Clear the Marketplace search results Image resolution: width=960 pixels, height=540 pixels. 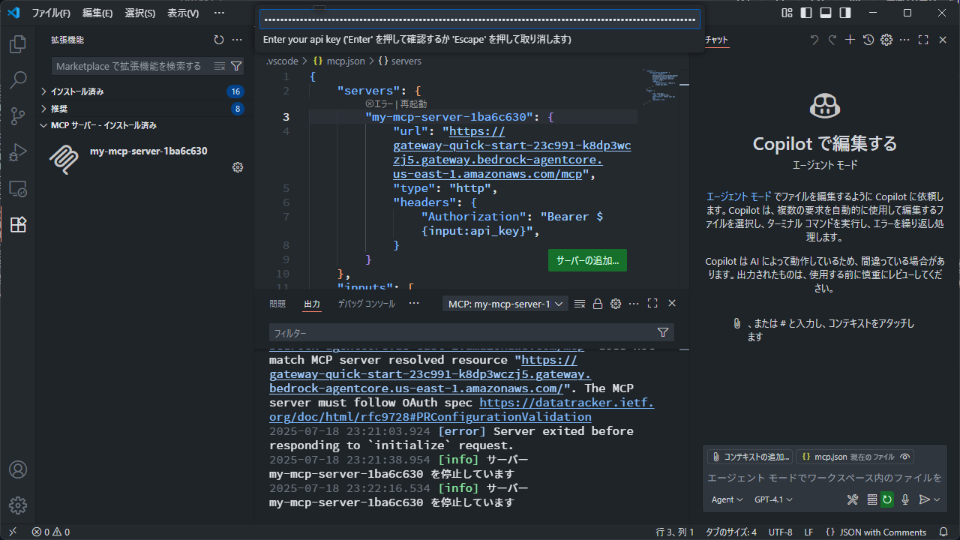click(x=220, y=66)
